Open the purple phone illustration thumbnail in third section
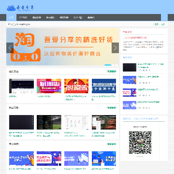This screenshot has width=174, height=174. coord(76,159)
